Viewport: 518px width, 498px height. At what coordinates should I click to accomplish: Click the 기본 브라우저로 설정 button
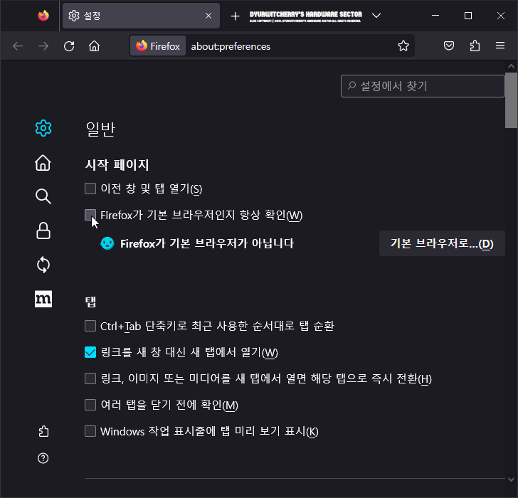[x=442, y=243]
